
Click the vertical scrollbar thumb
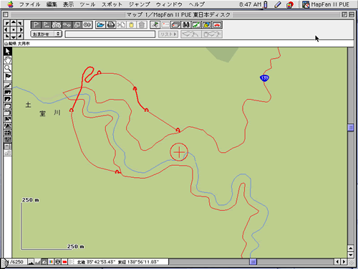[350, 127]
